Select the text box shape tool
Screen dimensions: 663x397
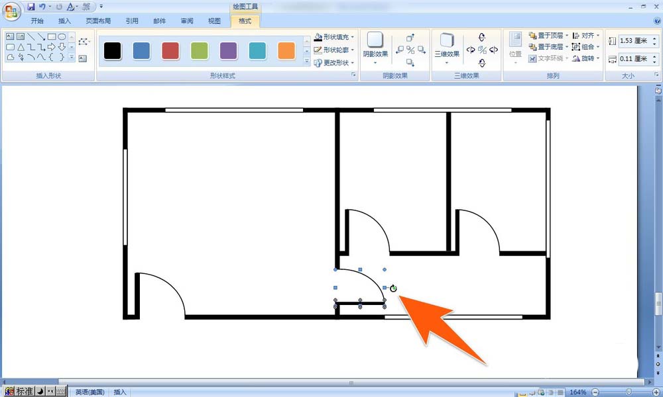click(x=10, y=36)
